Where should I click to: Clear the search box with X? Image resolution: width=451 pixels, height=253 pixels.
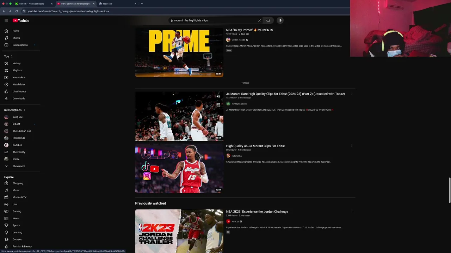[260, 20]
